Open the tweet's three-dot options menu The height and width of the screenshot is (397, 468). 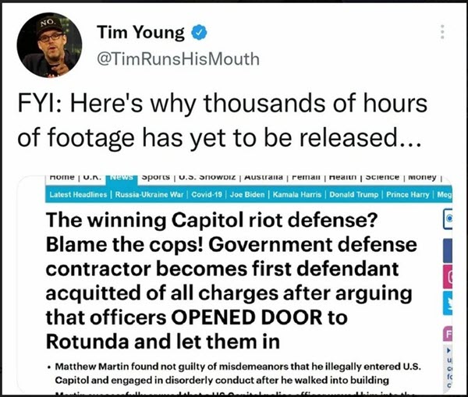point(442,32)
